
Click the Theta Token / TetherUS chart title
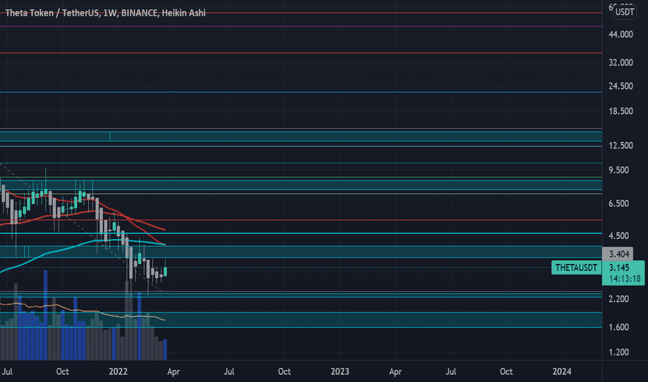[x=106, y=13]
